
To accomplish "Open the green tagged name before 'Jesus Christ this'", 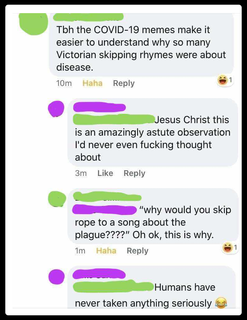I will [114, 120].
